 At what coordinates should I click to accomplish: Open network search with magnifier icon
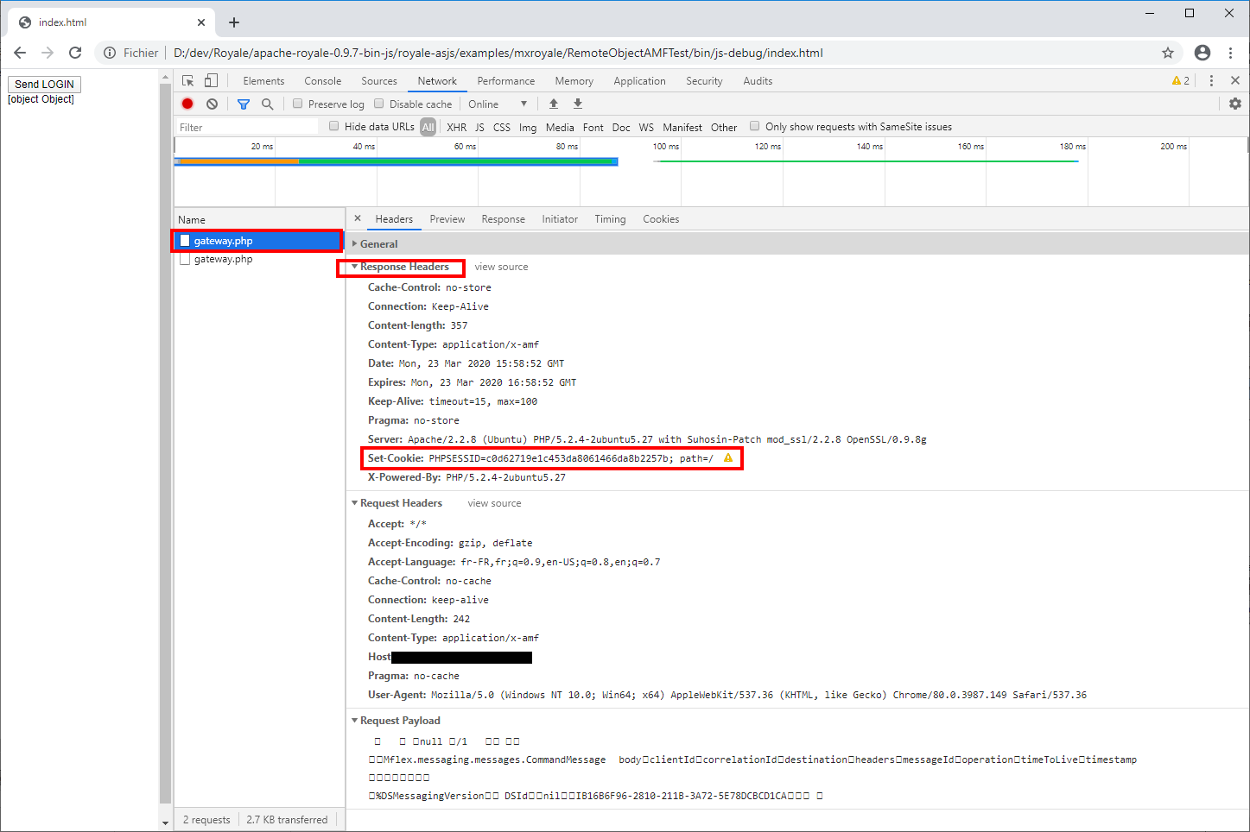[x=266, y=104]
